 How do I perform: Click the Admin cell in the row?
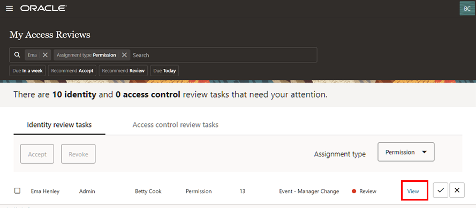[87, 191]
